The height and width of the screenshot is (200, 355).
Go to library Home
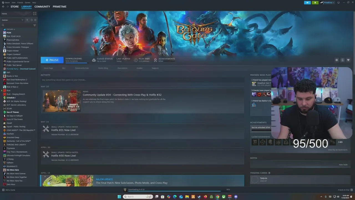[x=16, y=14]
